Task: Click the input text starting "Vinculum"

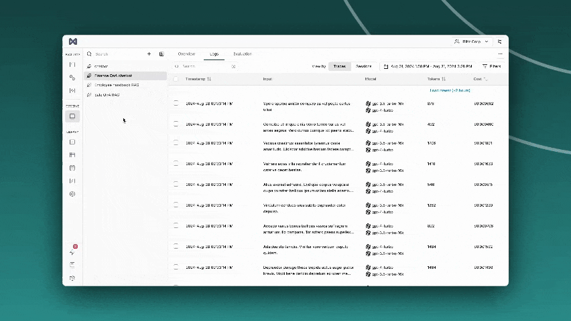Action: tap(304, 208)
